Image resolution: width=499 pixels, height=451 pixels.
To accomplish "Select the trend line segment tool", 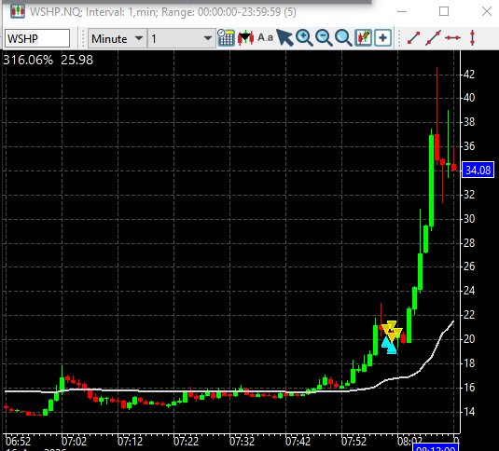I will (413, 38).
